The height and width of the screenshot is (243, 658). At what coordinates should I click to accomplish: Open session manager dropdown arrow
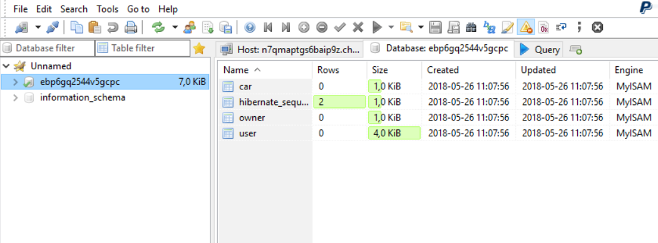[x=38, y=27]
